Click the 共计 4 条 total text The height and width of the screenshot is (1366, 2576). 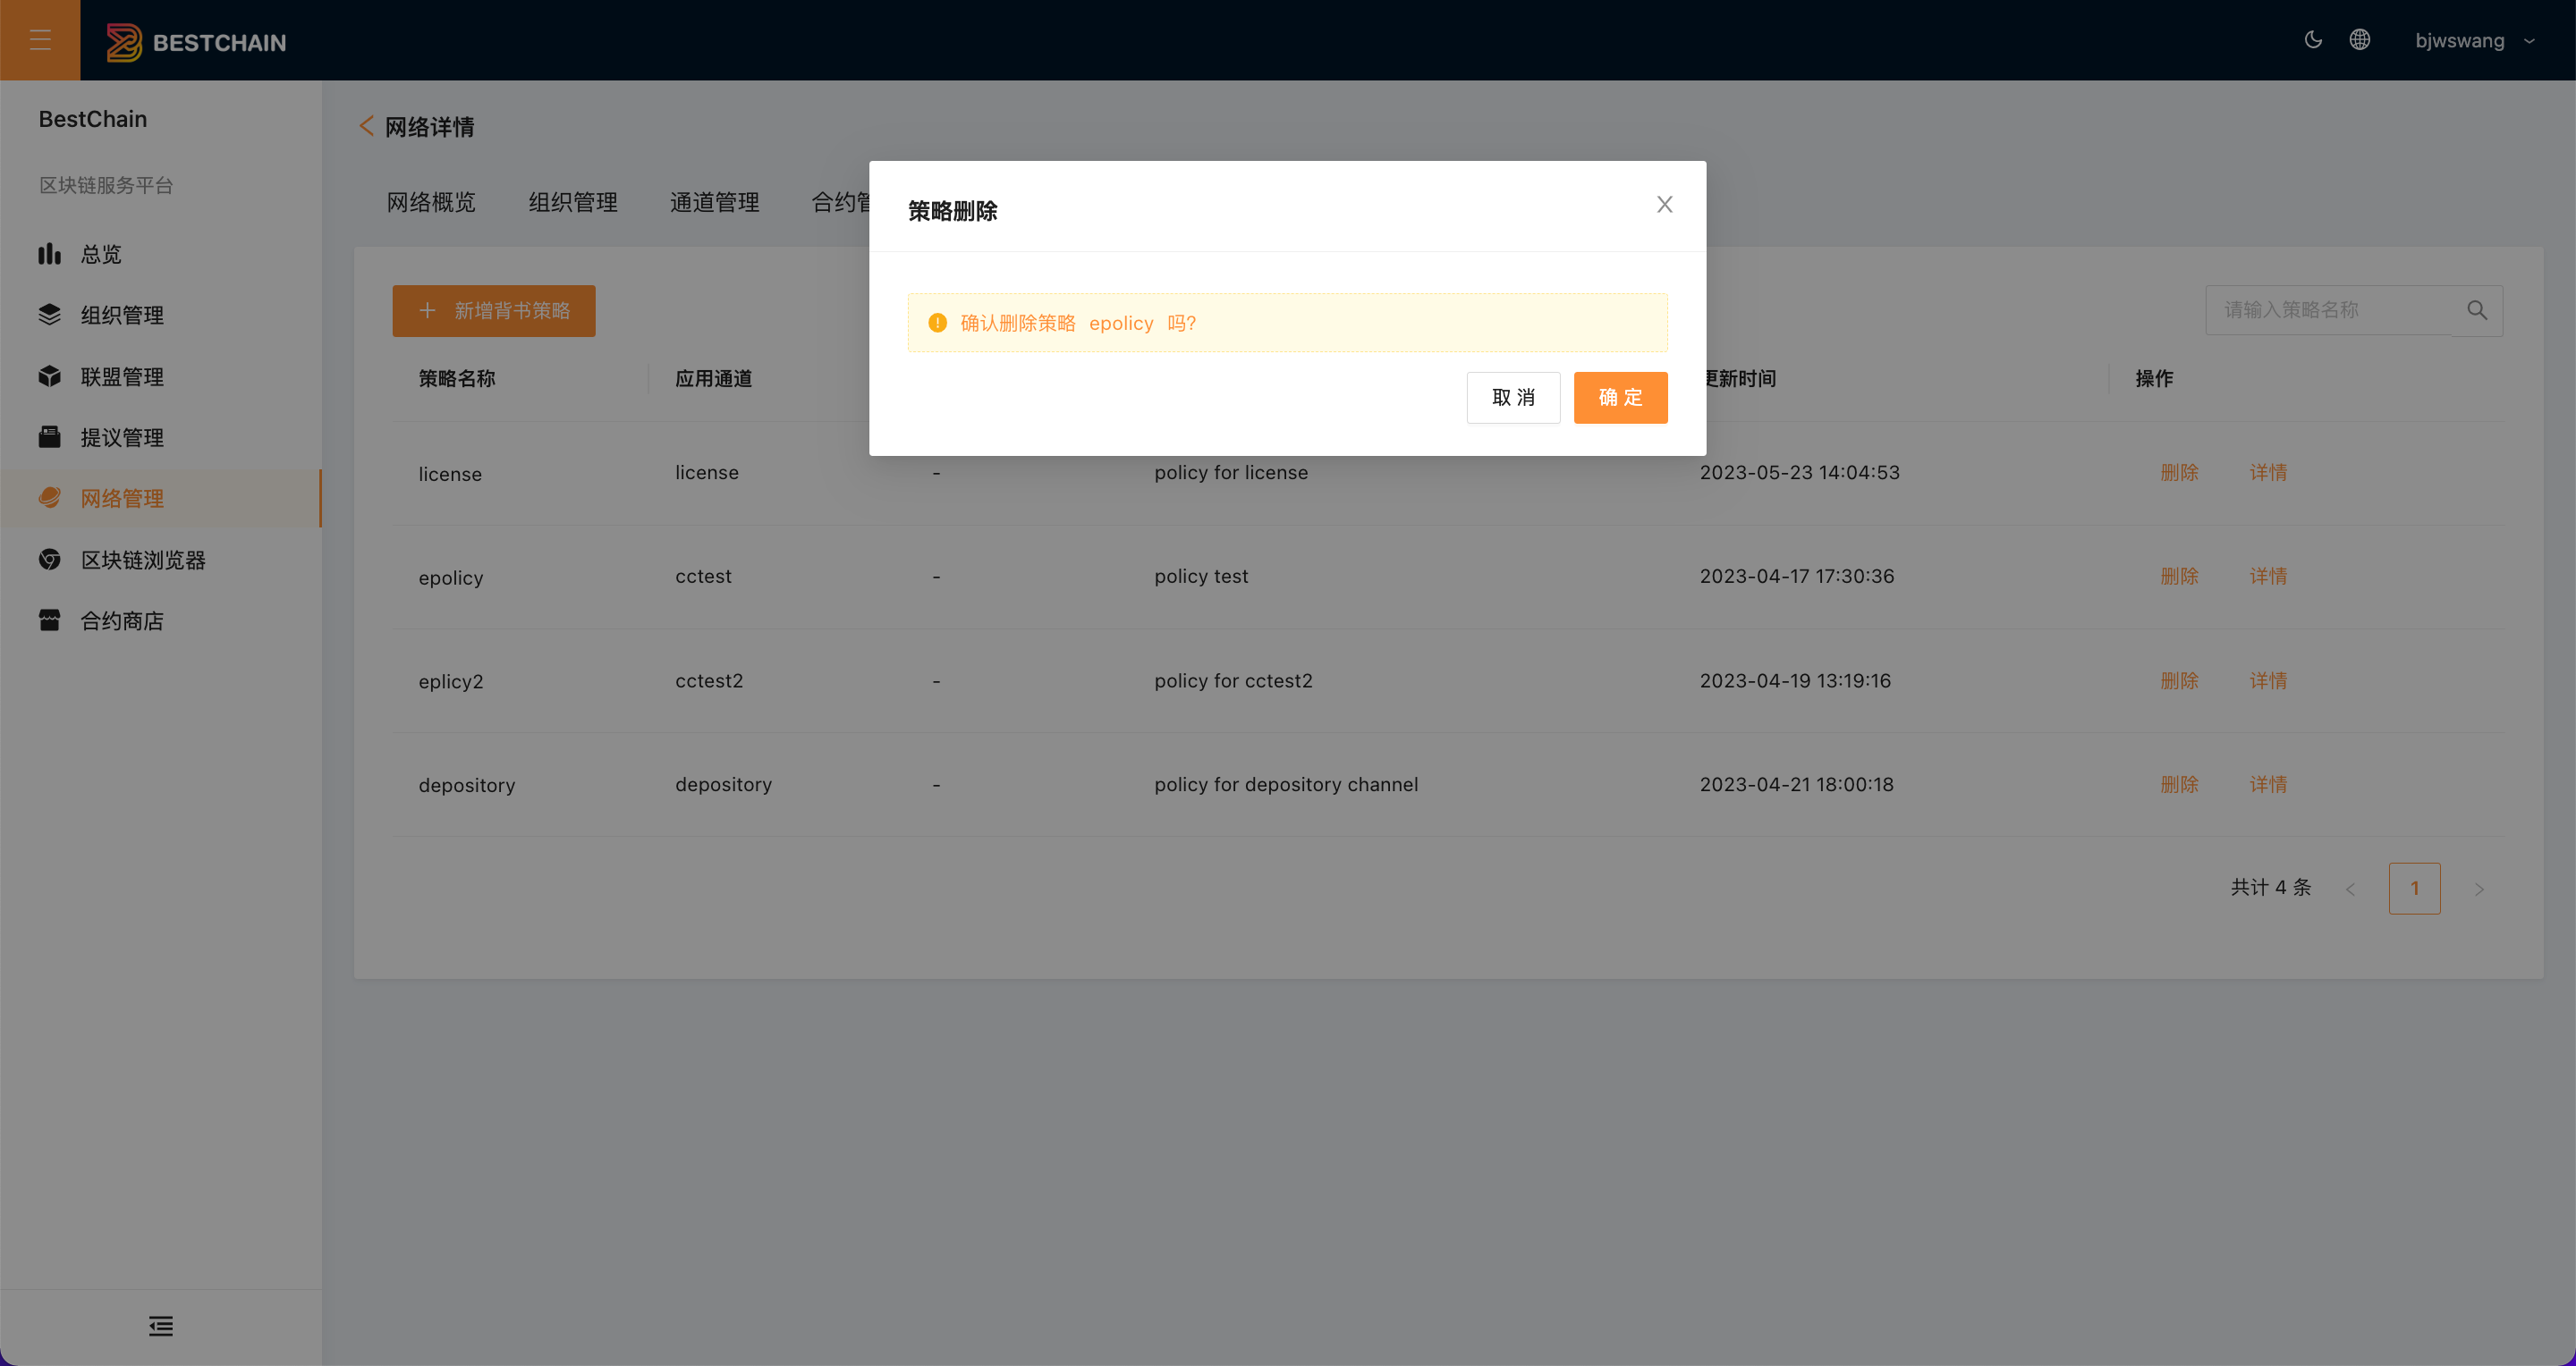point(2271,888)
